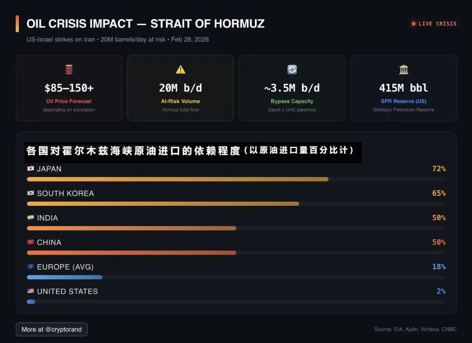Screen dimensions: 472x343
Task: Click the SPR Reserve (US) label
Action: (x=404, y=101)
